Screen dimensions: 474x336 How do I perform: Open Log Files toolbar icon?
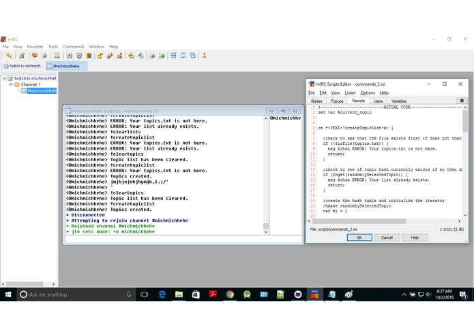141,56
